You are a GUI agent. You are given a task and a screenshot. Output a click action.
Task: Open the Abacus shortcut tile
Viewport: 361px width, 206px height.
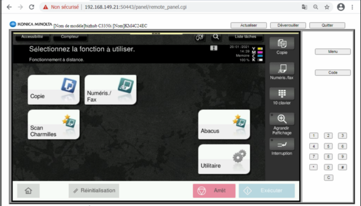coord(224,124)
